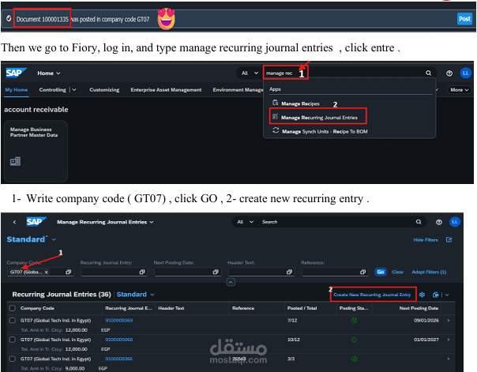Image resolution: width=477 pixels, height=372 pixels.
Task: Open table settings gear icon
Action: point(422,295)
